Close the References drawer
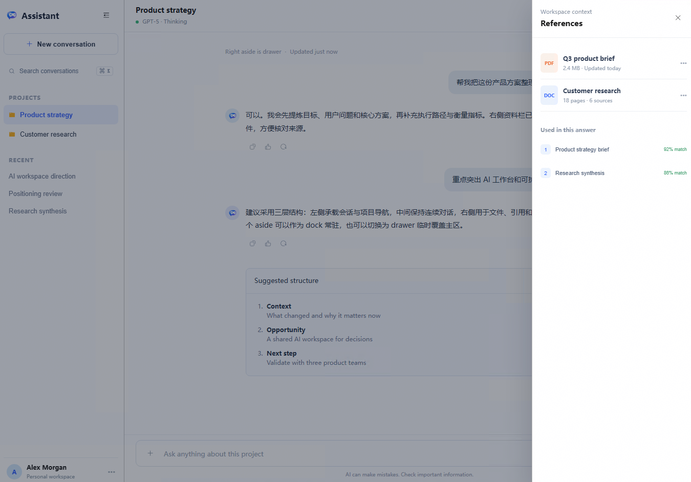Screen dimensions: 691x482 [678, 18]
